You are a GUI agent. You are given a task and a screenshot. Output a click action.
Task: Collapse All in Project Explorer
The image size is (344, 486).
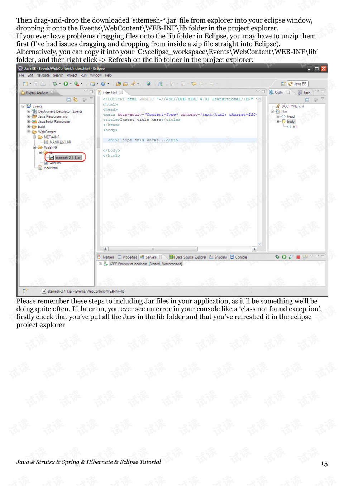click(68, 100)
